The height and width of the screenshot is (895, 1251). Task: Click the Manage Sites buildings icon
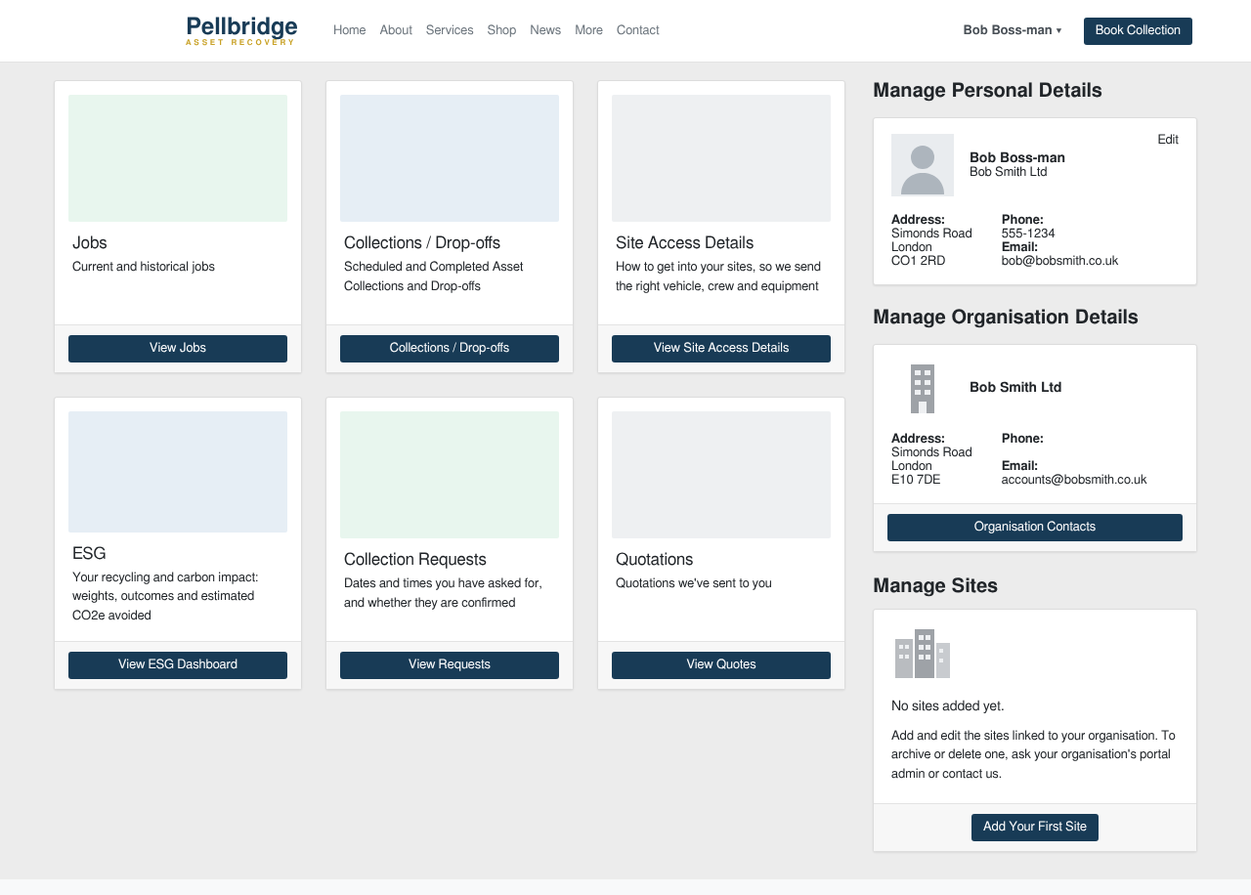tap(923, 654)
